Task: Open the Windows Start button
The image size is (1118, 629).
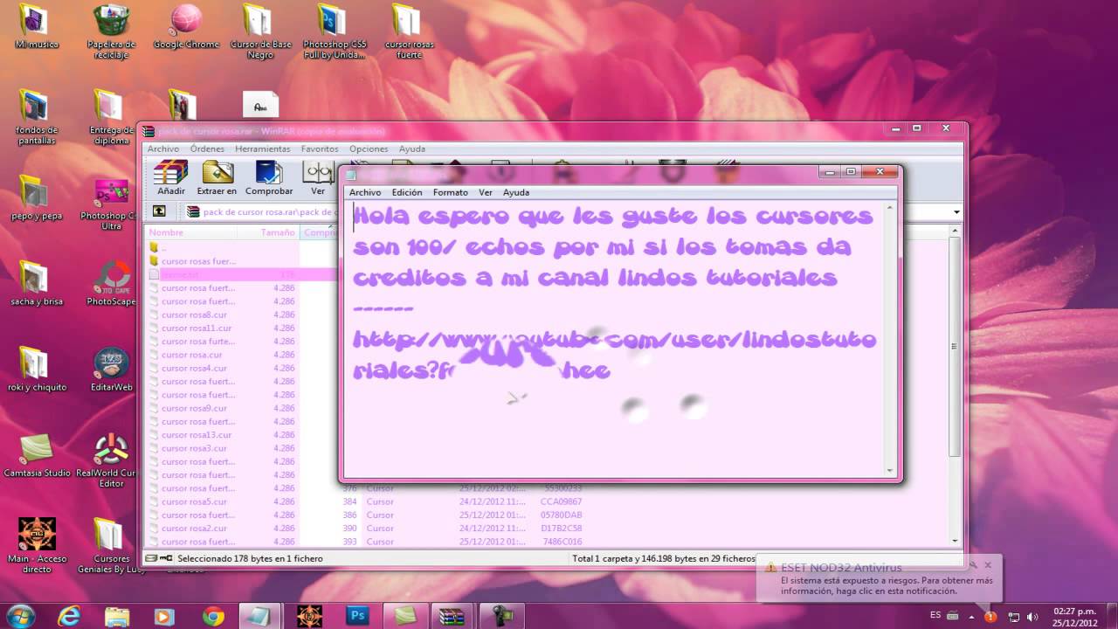Action: 19,616
